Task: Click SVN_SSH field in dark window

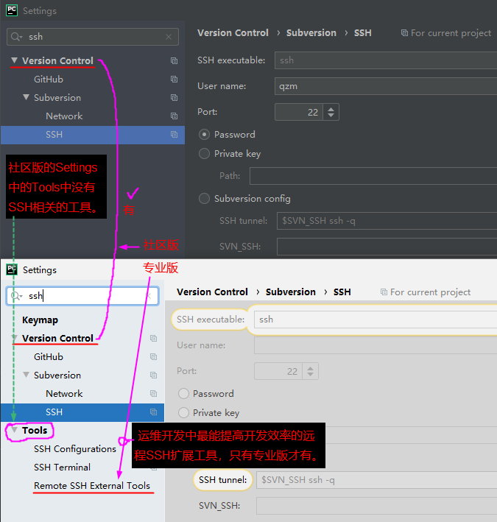Action: pyautogui.click(x=387, y=247)
